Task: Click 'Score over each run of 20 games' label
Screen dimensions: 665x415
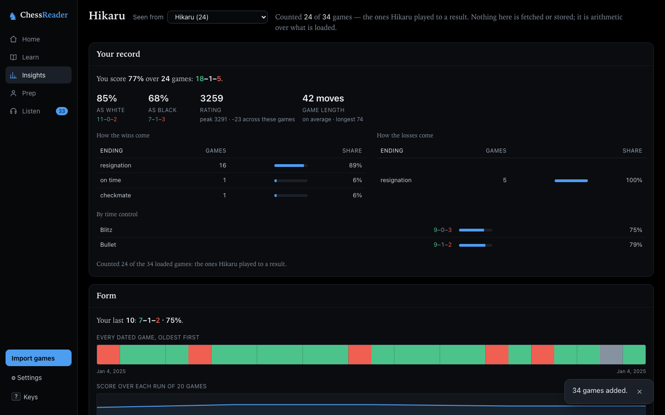Action: pyautogui.click(x=151, y=386)
